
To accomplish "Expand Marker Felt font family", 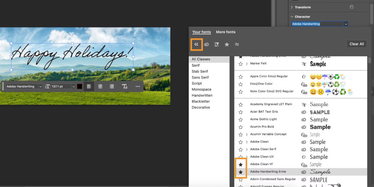I will tap(247, 64).
